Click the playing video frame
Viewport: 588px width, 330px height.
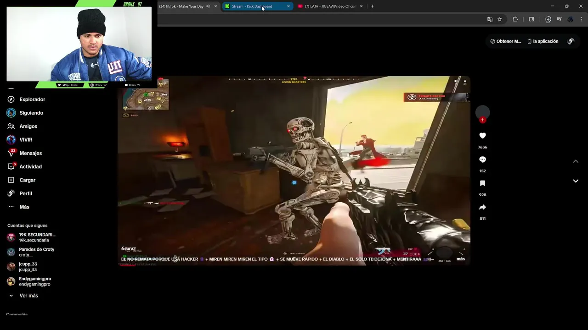pos(294,170)
